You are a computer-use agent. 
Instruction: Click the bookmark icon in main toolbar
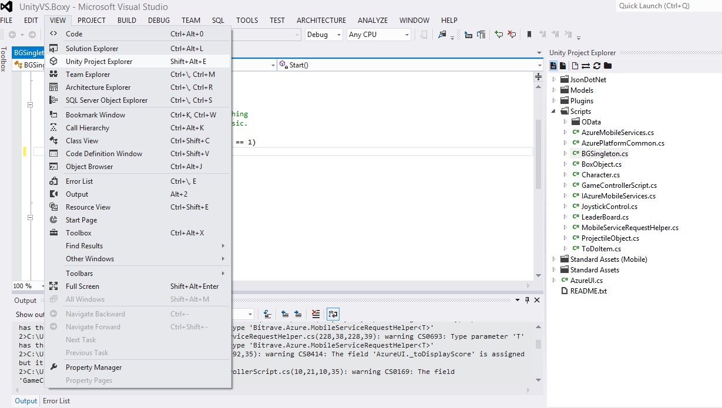(x=529, y=35)
